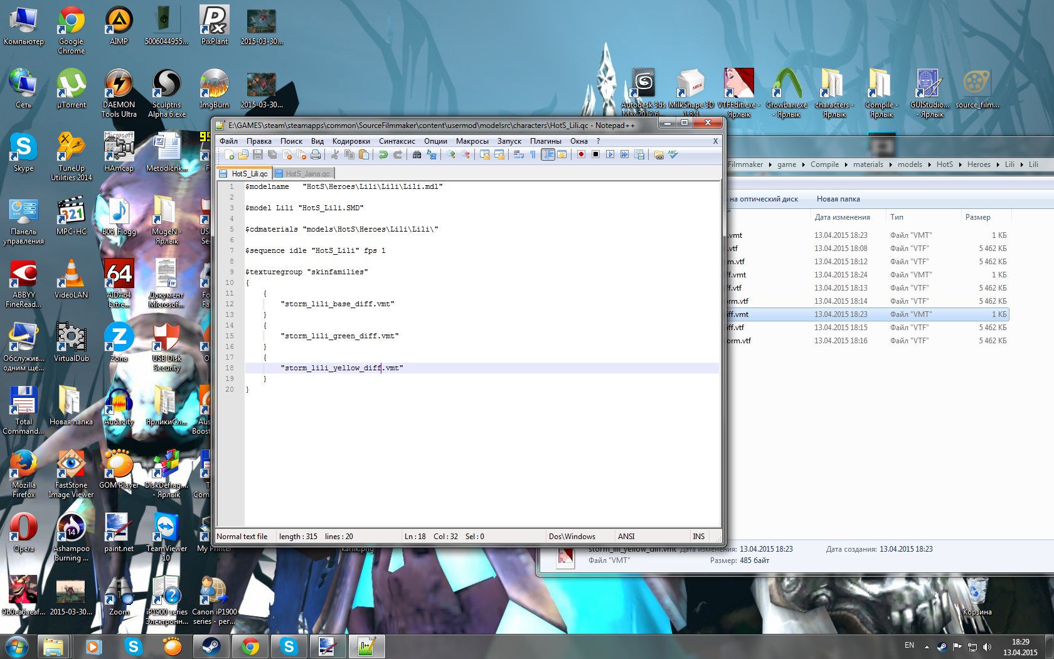The width and height of the screenshot is (1054, 659).
Task: Print the document using the toolbar printer
Action: (316, 154)
